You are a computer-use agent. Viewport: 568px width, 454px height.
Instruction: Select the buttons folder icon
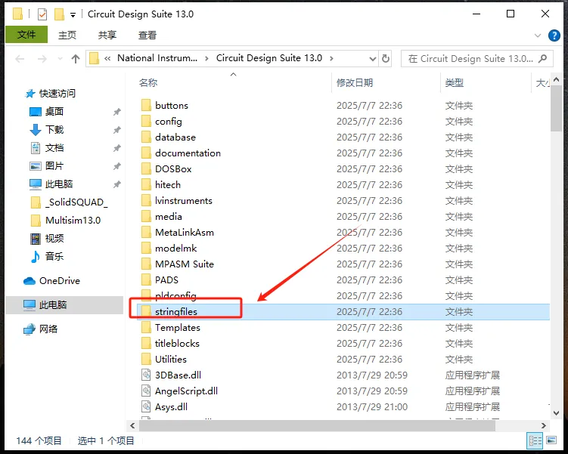(x=146, y=105)
